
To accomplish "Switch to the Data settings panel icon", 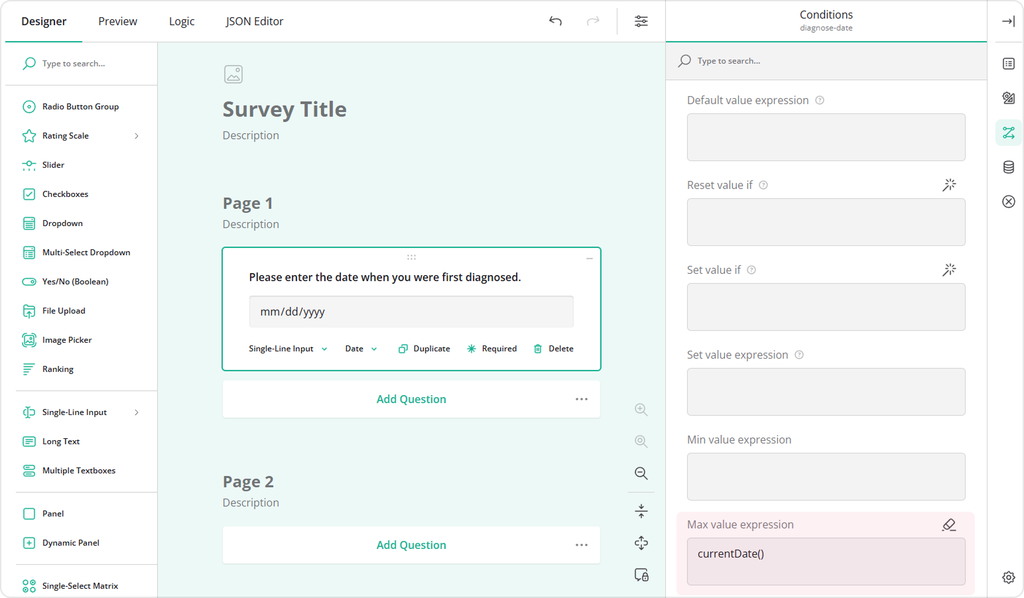I will [x=1008, y=167].
